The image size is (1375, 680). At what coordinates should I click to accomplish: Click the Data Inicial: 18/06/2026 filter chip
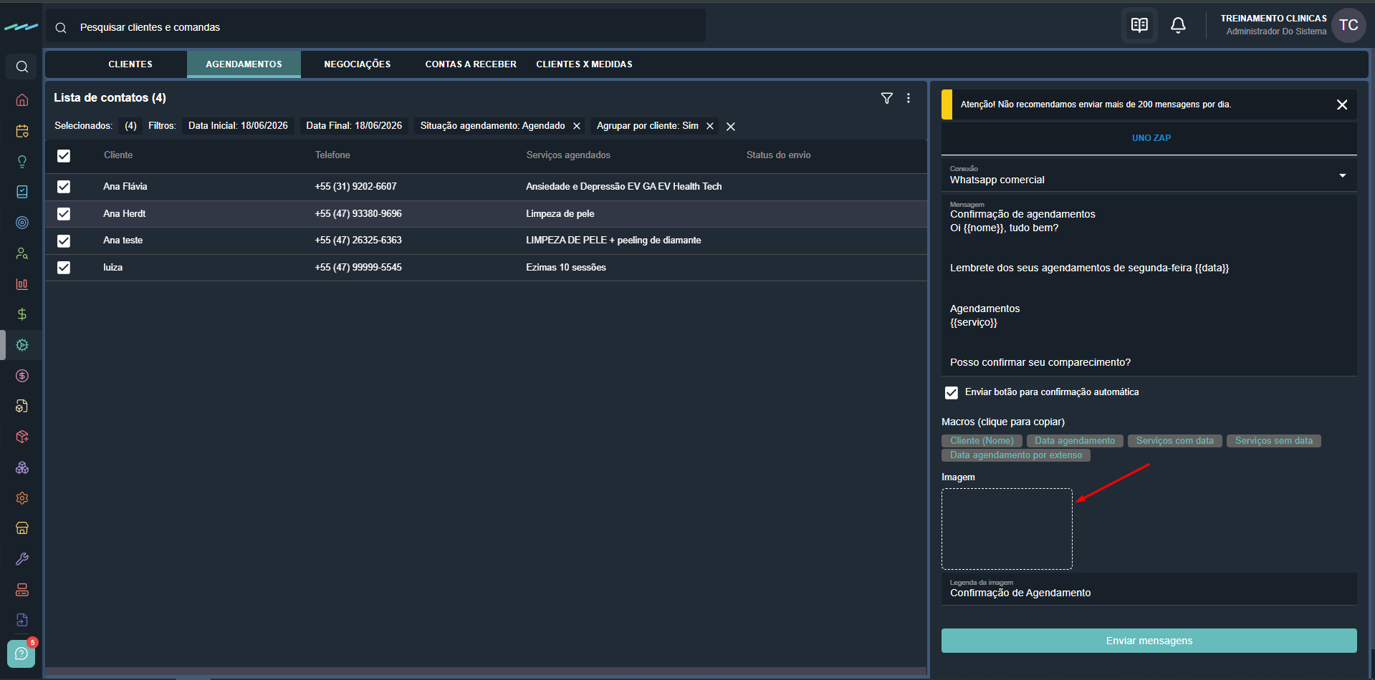238,126
